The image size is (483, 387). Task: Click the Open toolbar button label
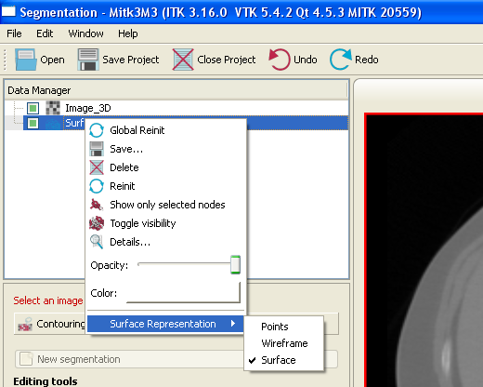tap(52, 60)
